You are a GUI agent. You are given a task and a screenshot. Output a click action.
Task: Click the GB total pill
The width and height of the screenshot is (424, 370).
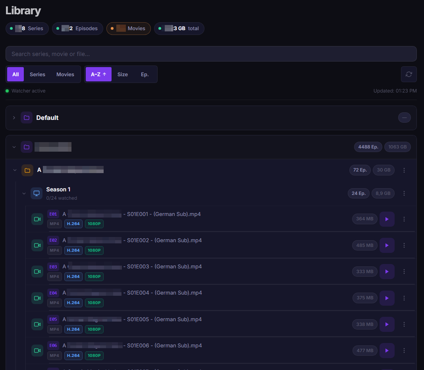coord(179,29)
